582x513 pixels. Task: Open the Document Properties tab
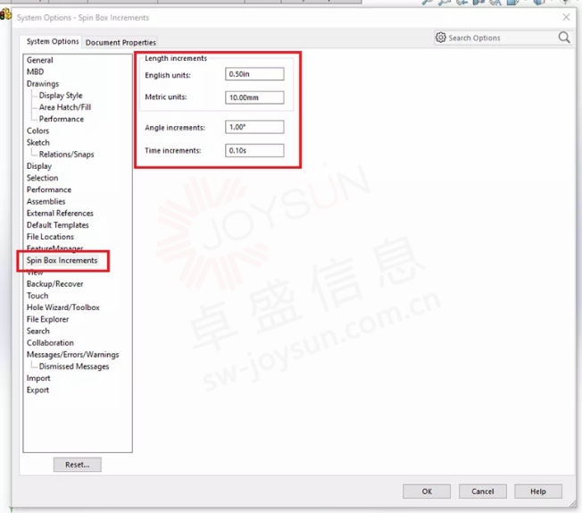pyautogui.click(x=121, y=42)
